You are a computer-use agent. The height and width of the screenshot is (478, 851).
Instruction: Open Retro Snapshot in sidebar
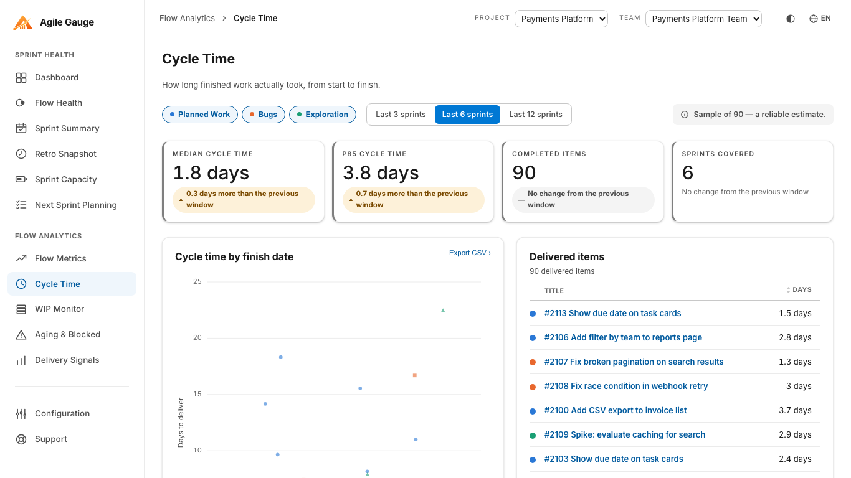72,154
